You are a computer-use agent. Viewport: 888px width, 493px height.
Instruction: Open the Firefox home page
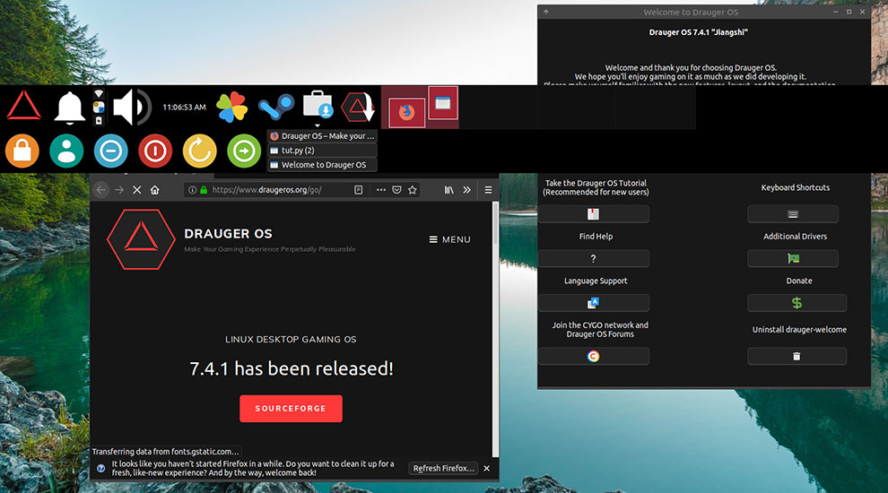pyautogui.click(x=154, y=190)
